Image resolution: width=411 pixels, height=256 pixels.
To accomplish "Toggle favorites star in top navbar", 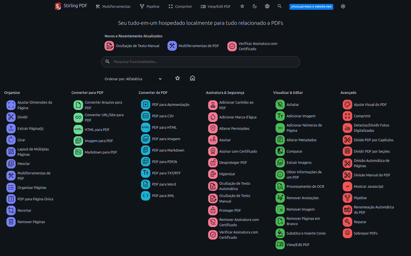I will 242,6.
